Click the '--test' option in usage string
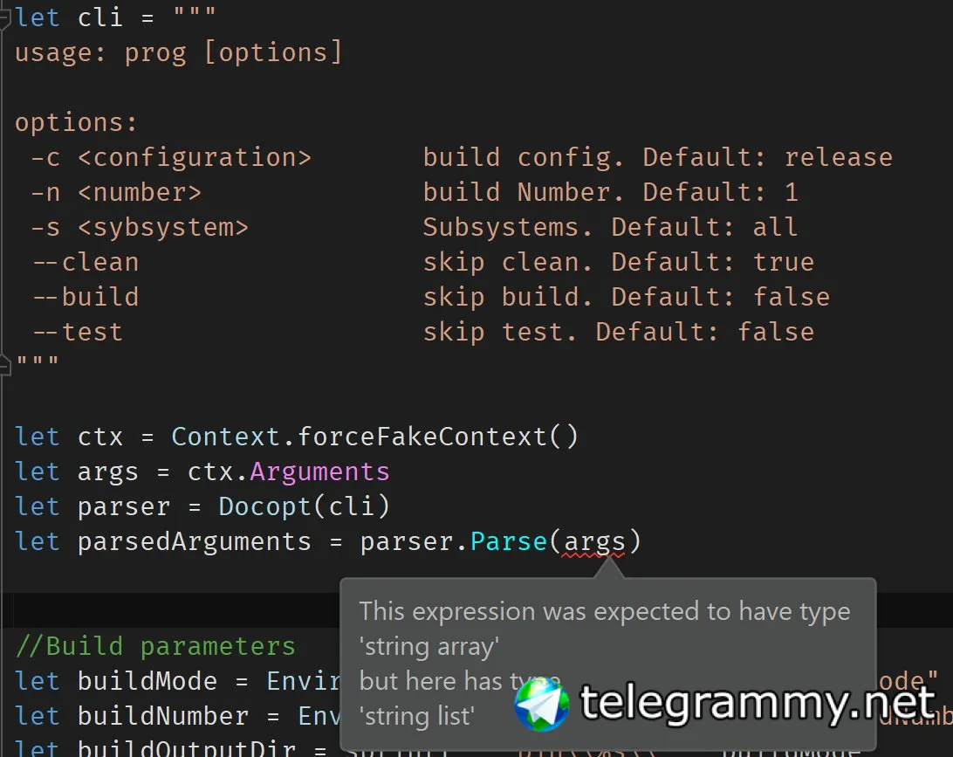Image resolution: width=953 pixels, height=757 pixels. [77, 333]
